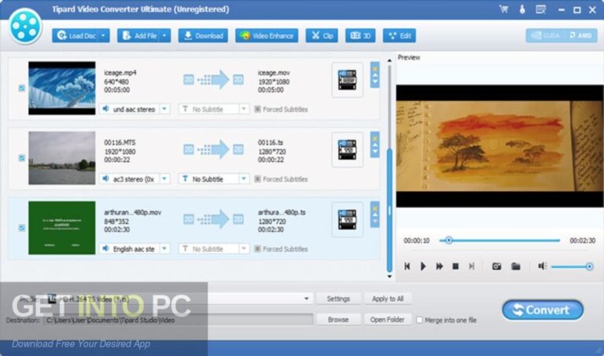604x356 pixels.
Task: Expand the Add File dropdown arrow
Action: pos(165,36)
